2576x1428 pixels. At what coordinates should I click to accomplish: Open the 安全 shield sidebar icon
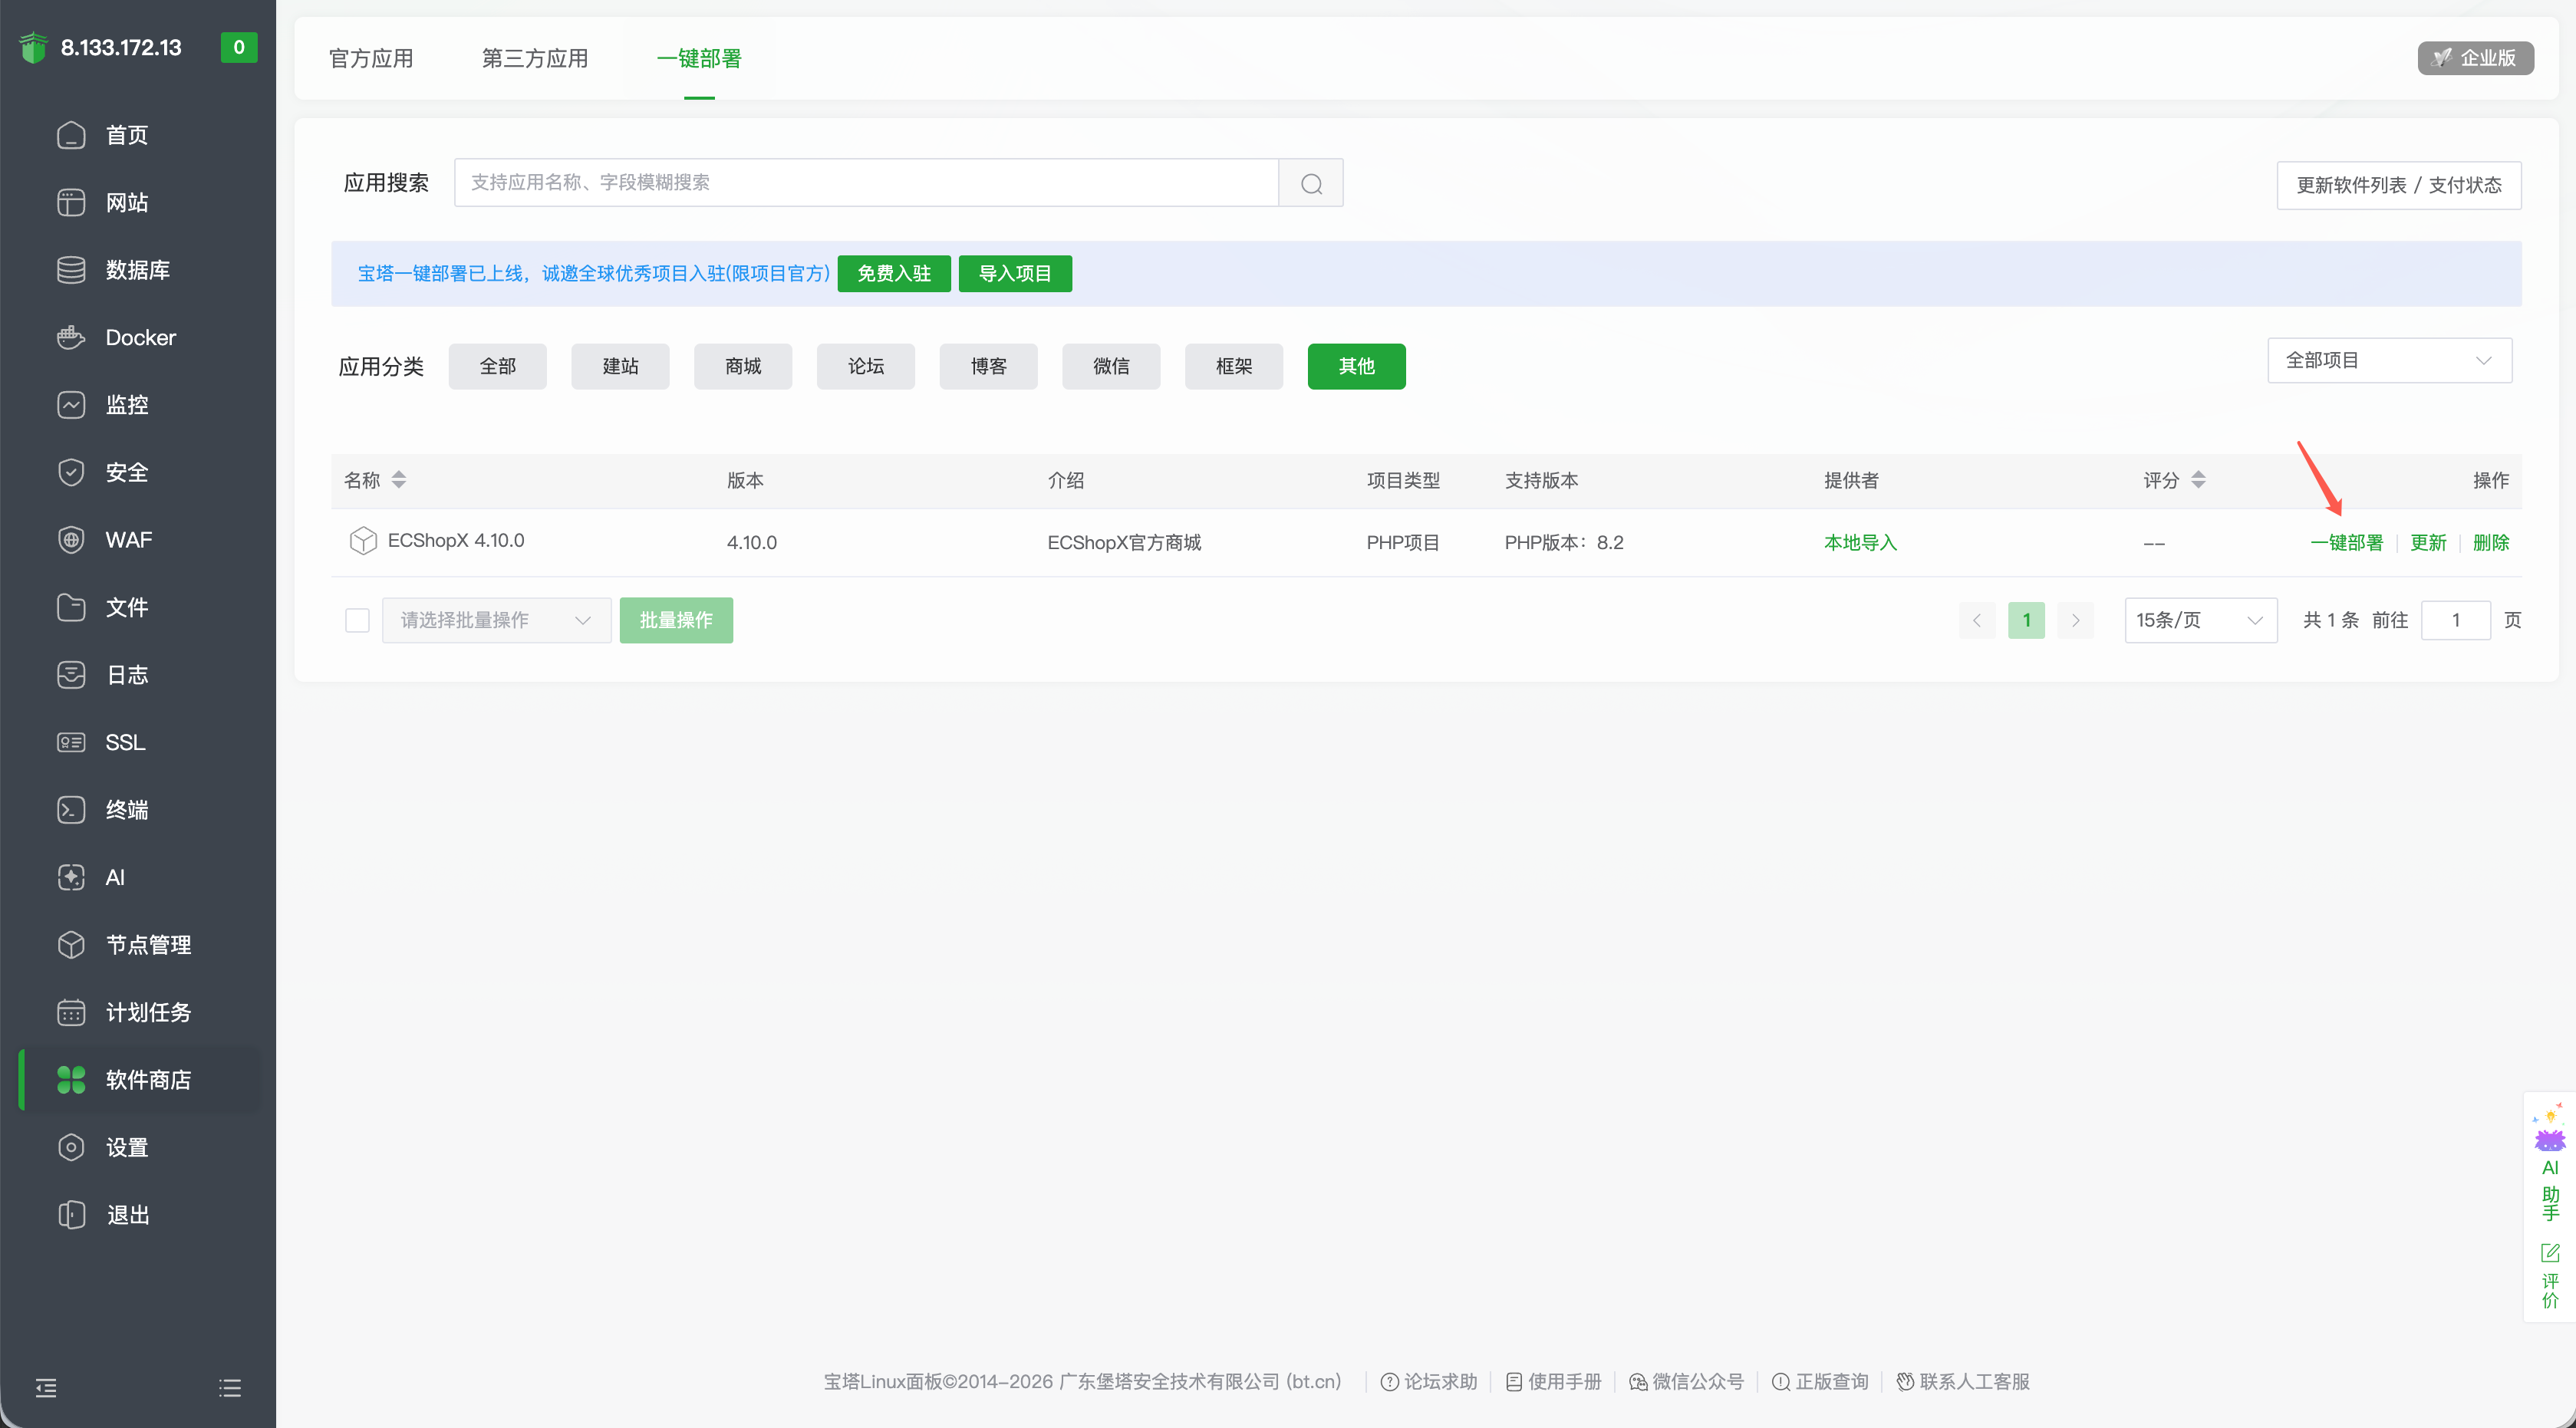71,472
